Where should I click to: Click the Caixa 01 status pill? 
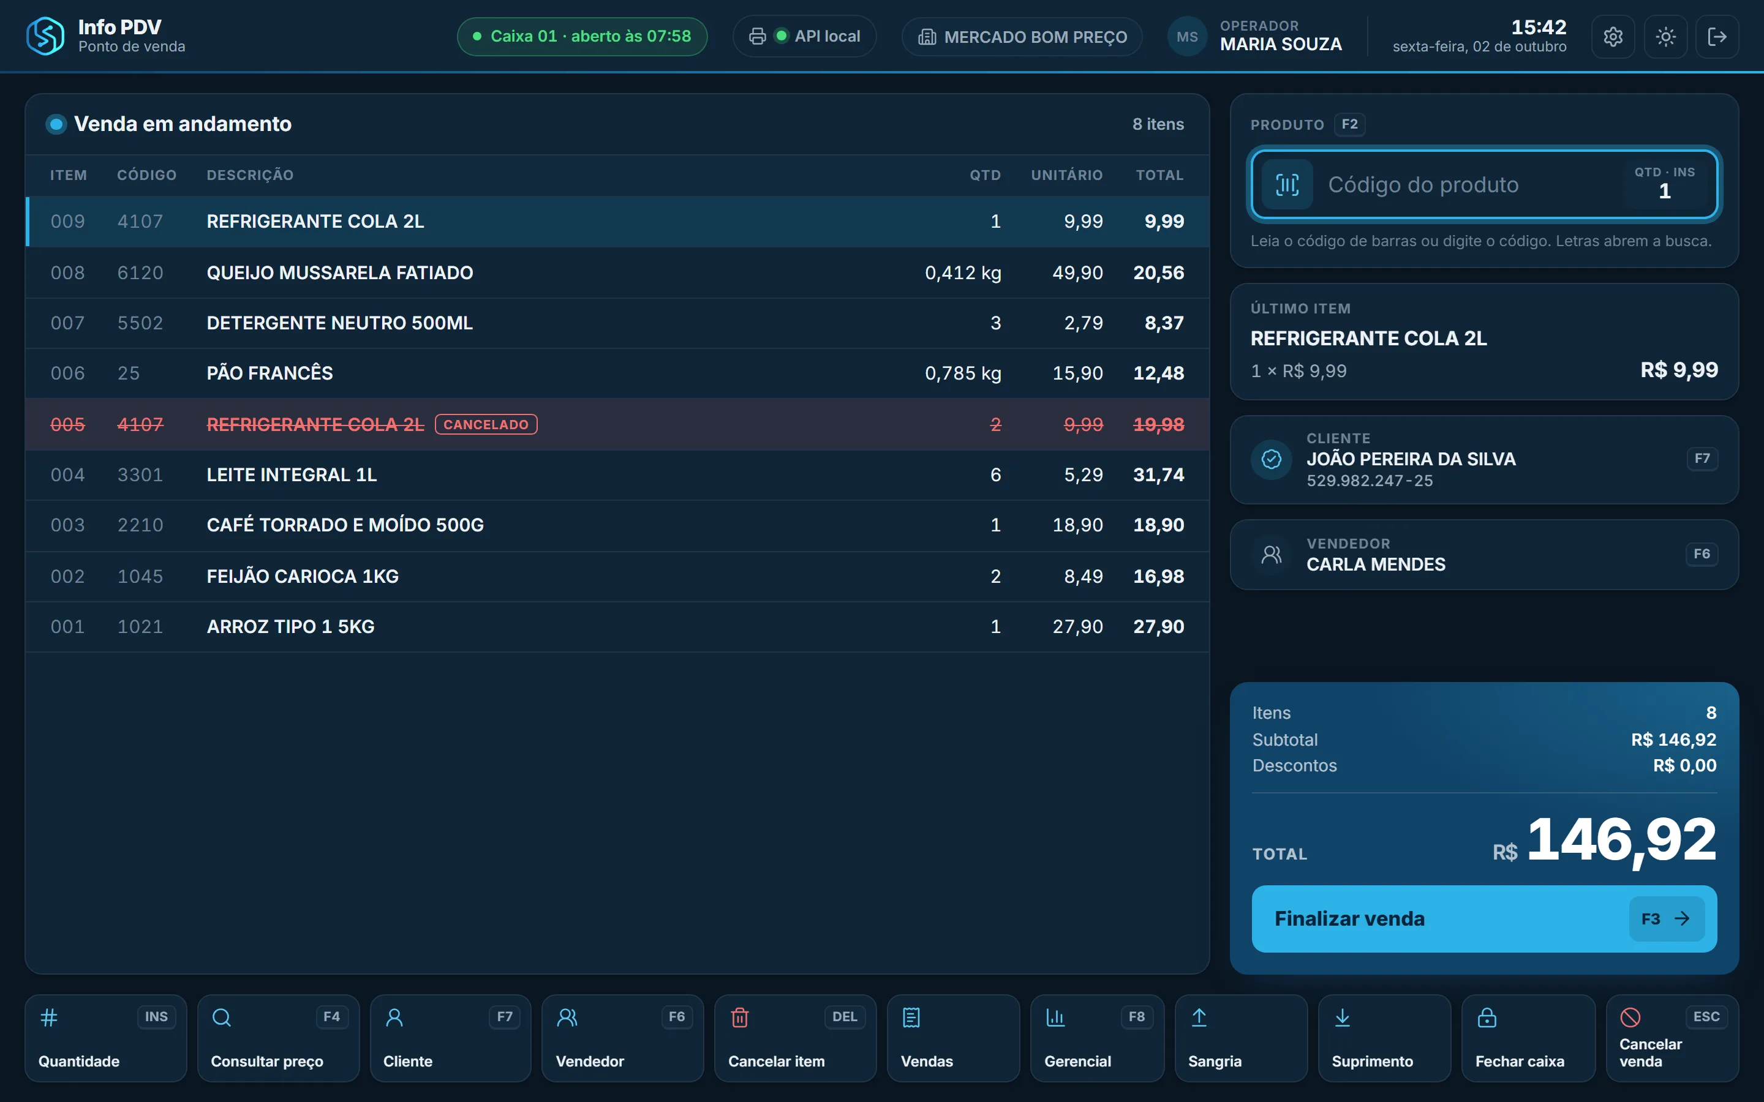click(582, 37)
